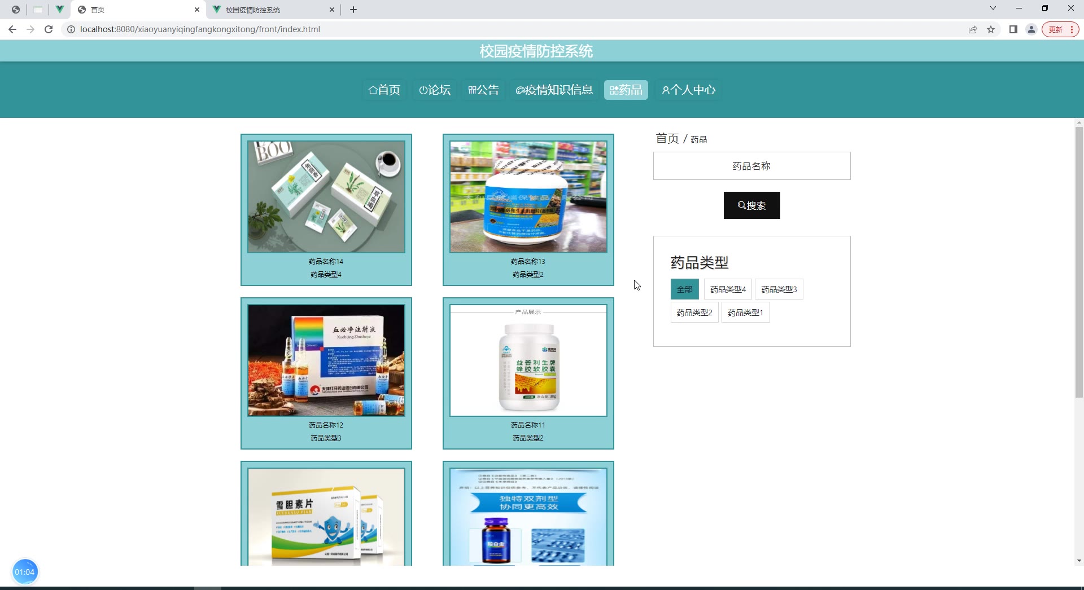Select the second pinned blank tab
Image resolution: width=1084 pixels, height=590 pixels.
coord(38,10)
